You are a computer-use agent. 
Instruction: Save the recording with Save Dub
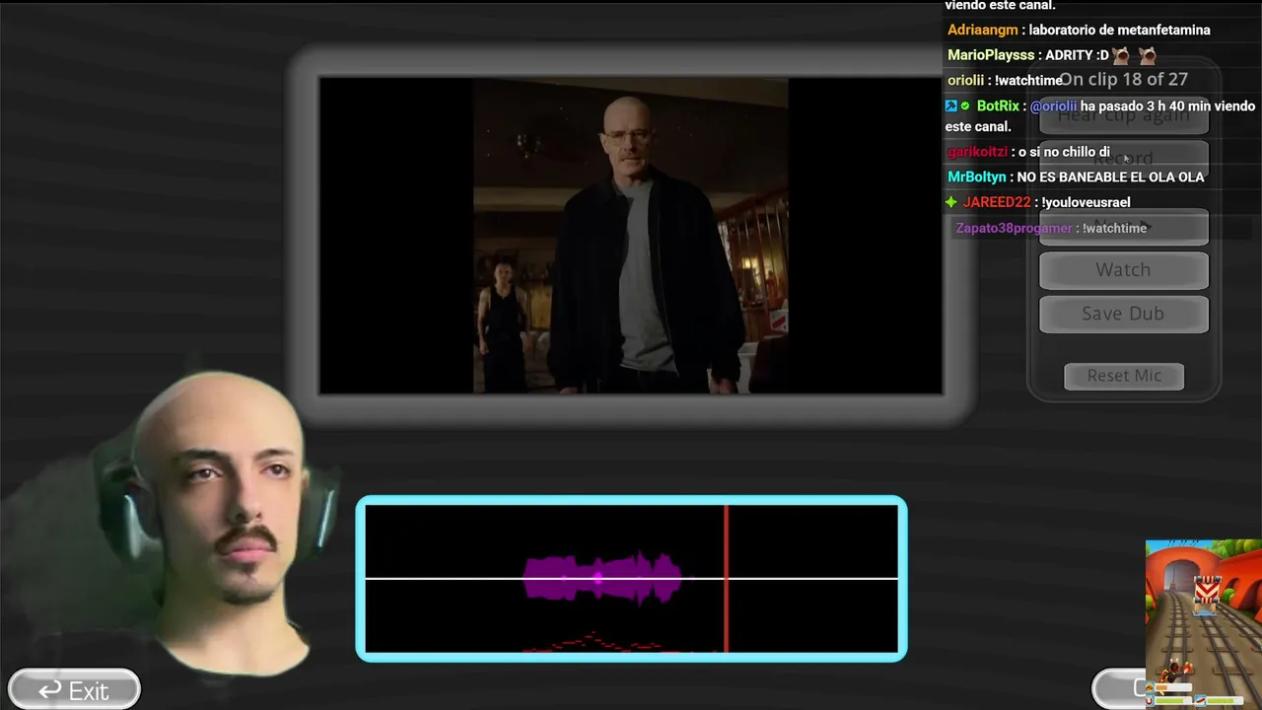pos(1124,314)
